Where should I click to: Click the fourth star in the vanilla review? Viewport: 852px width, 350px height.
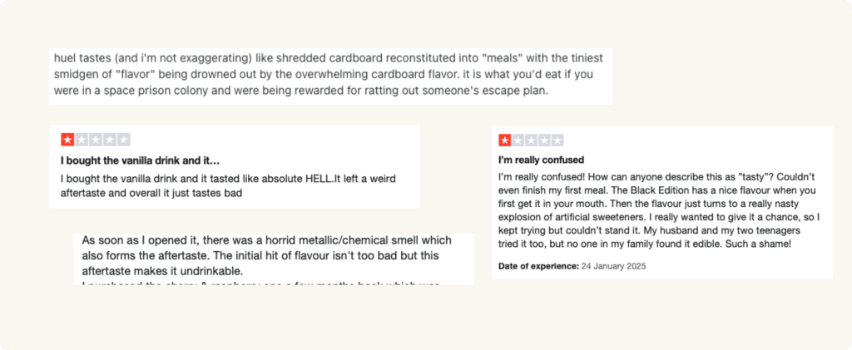point(110,140)
